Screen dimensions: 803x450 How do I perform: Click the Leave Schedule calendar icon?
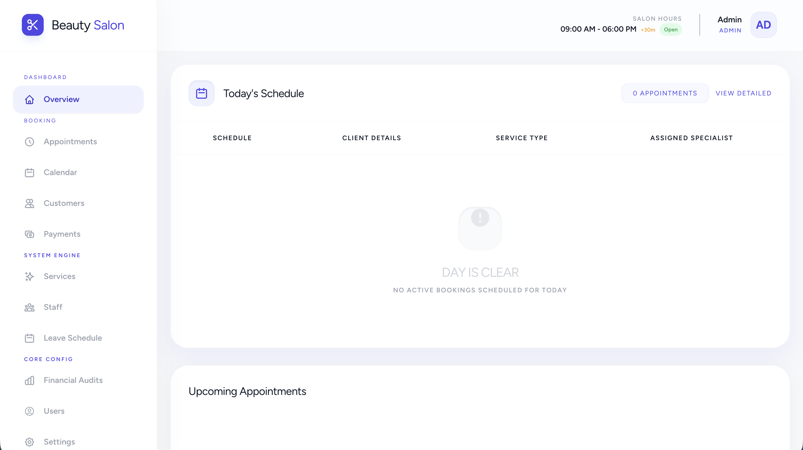coord(29,338)
